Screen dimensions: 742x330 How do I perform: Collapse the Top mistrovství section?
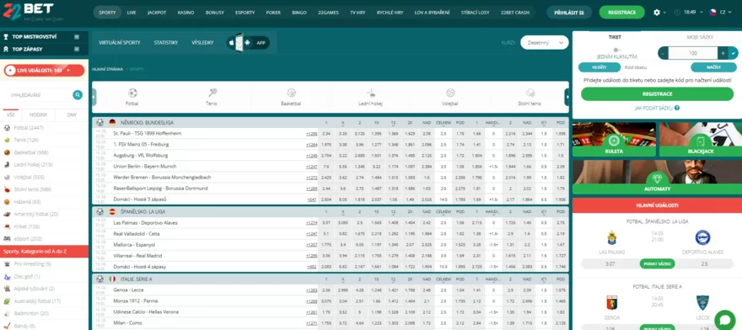click(77, 36)
